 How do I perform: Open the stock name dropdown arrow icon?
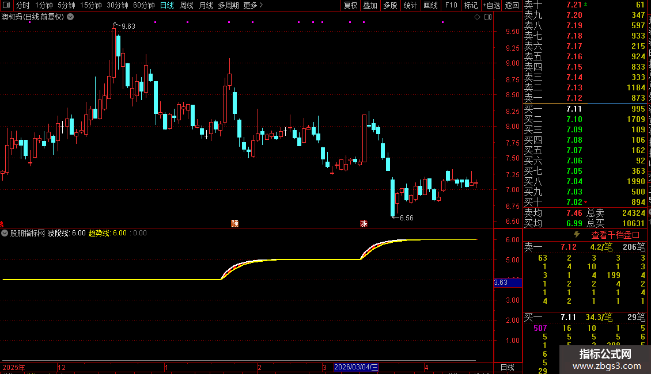point(71,17)
